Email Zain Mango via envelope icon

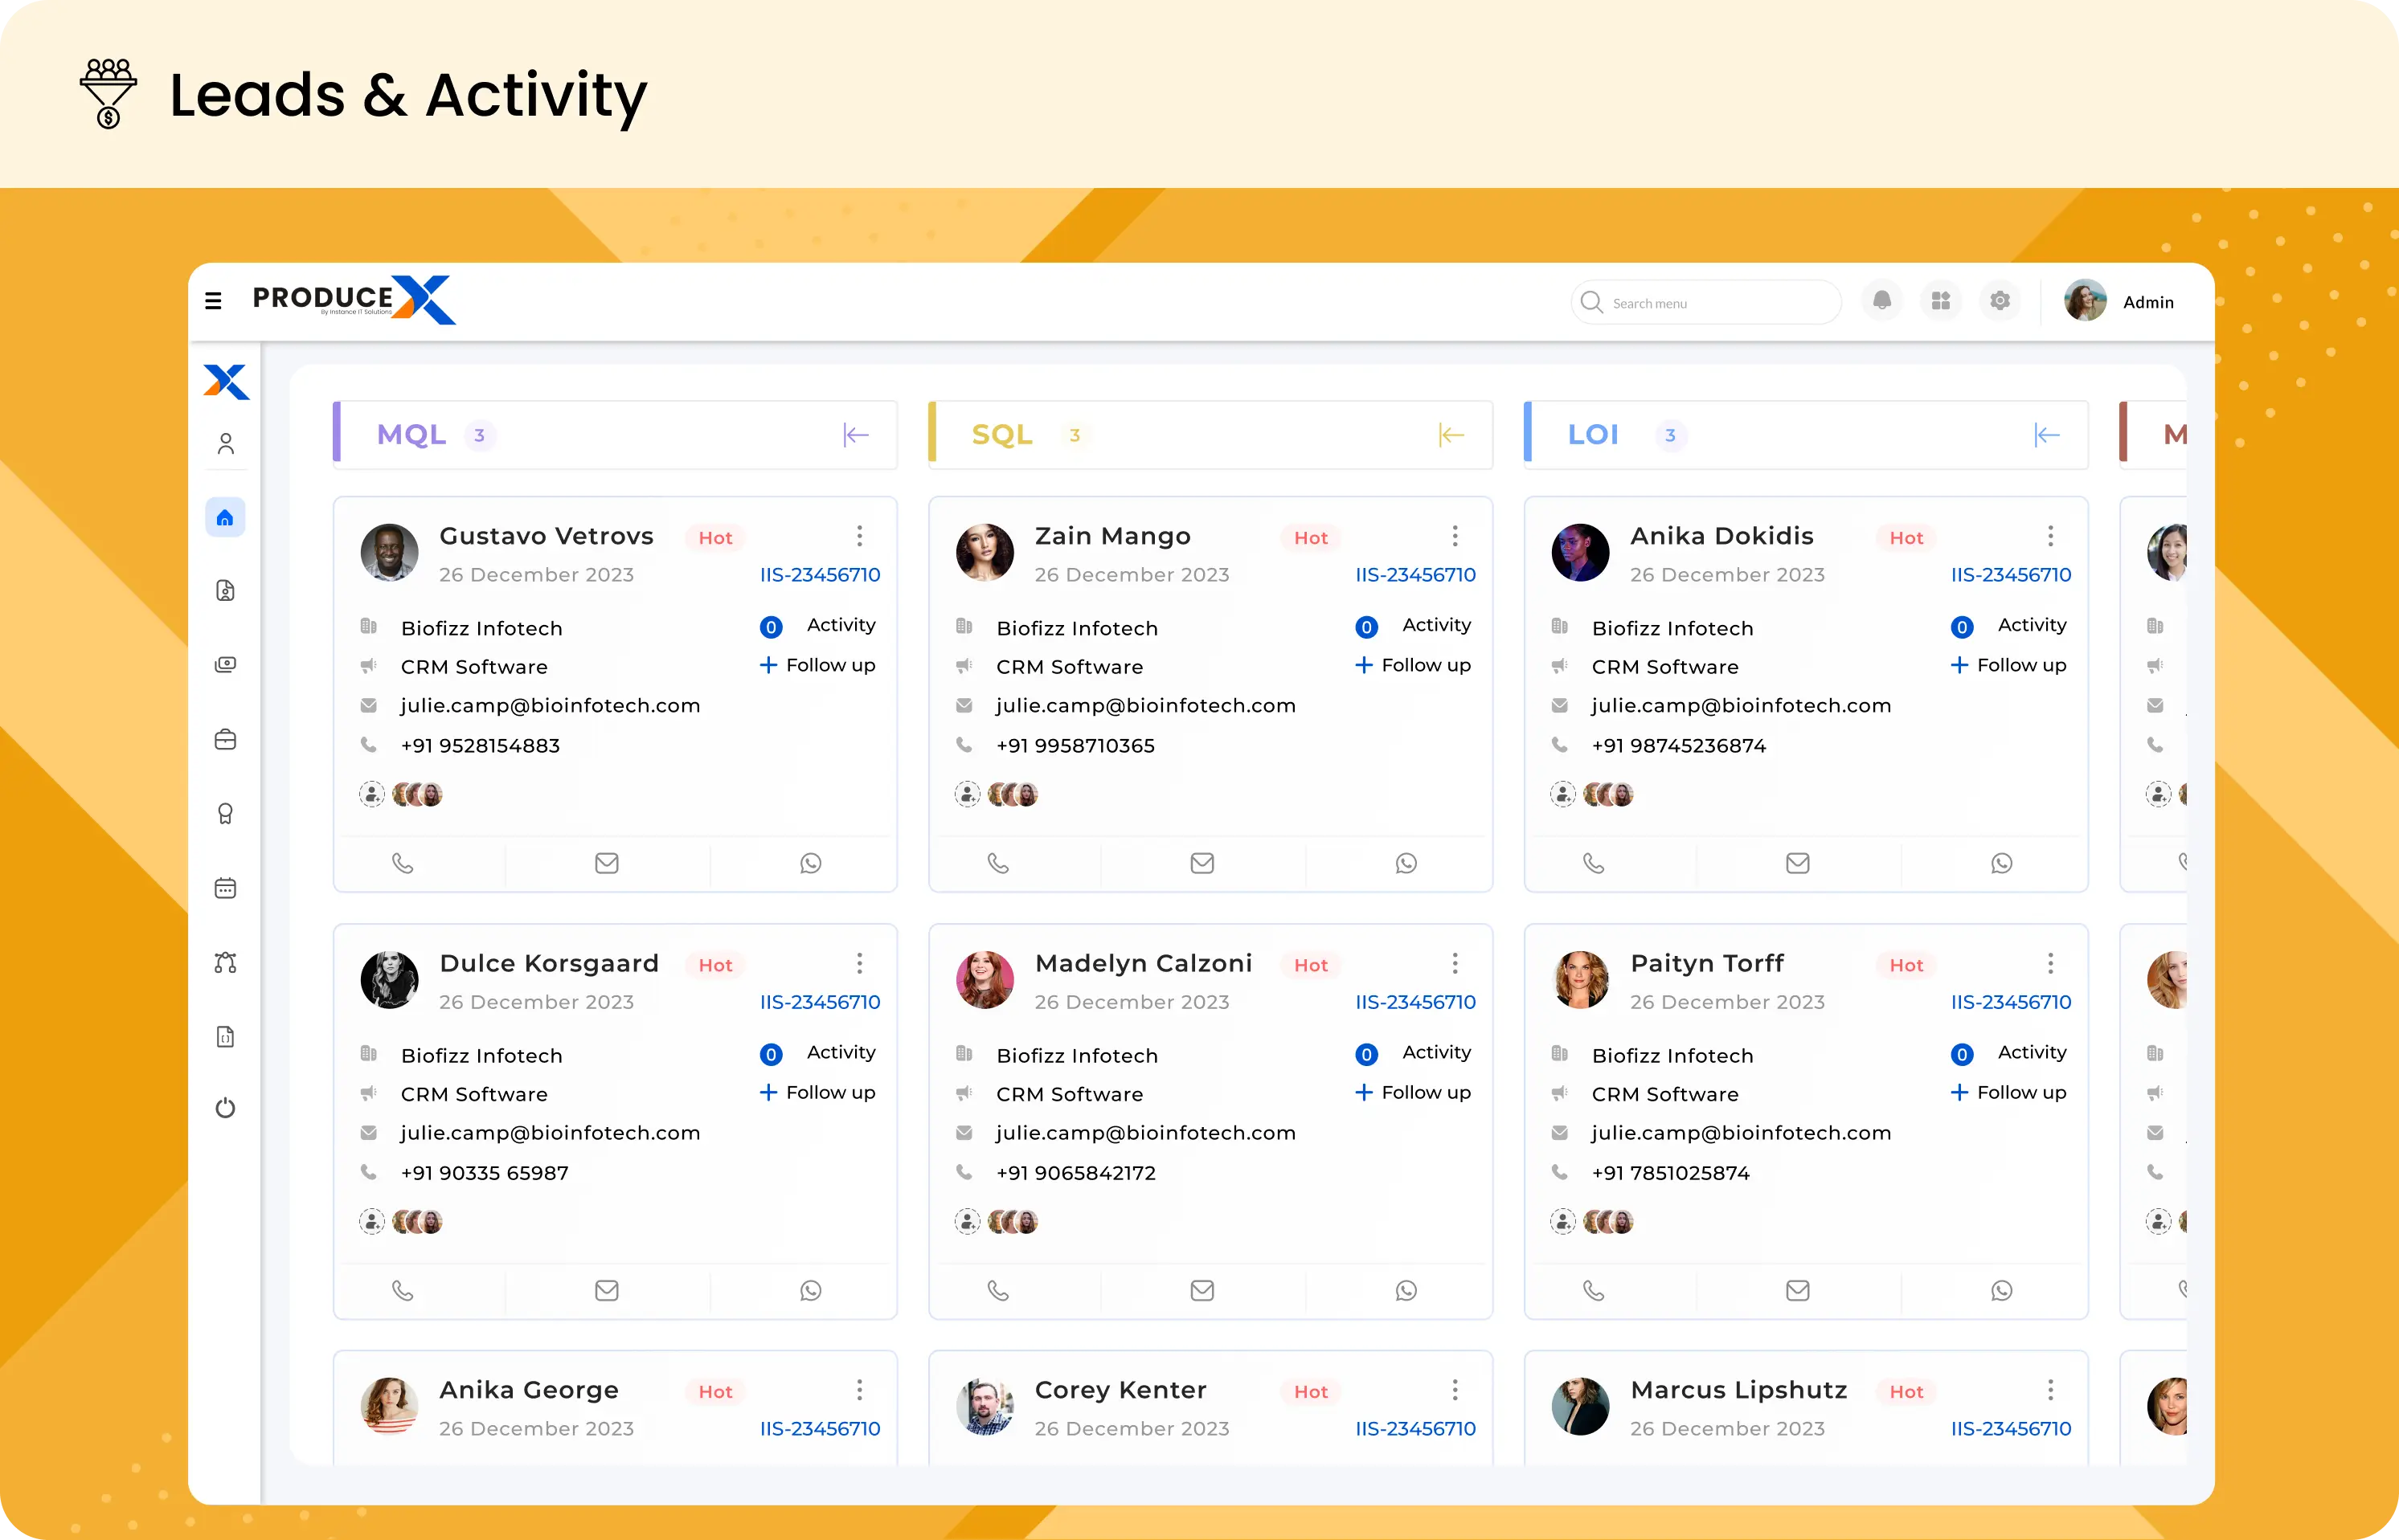1202,863
